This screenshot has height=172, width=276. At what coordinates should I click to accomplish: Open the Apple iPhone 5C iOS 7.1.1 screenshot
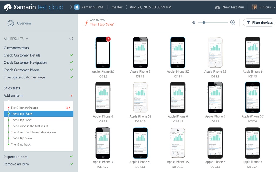140,143
